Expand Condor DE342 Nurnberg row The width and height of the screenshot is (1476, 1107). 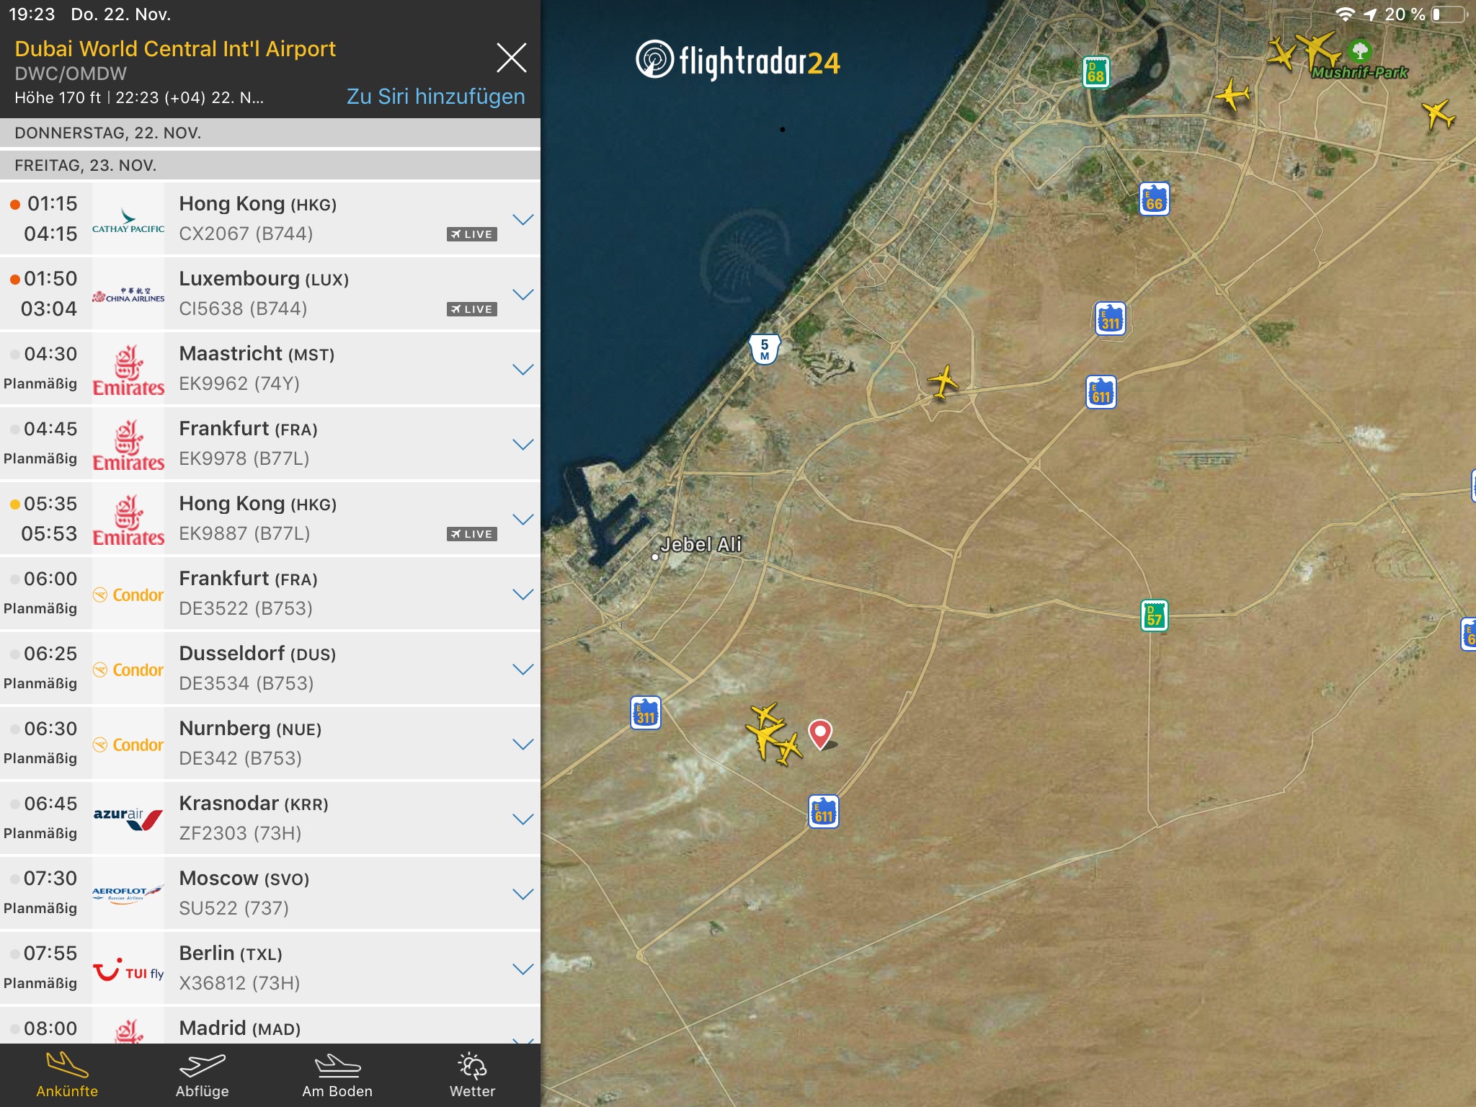pos(523,744)
